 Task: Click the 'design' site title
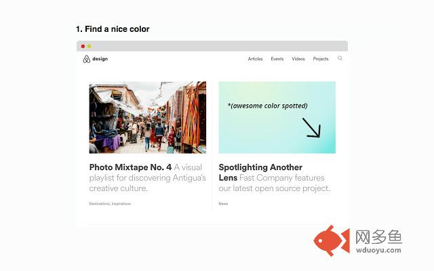click(100, 59)
